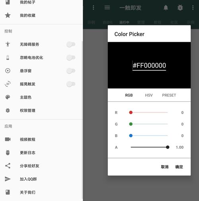Click the bug icon for 权限管理
The width and height of the screenshot is (199, 201).
(8, 110)
